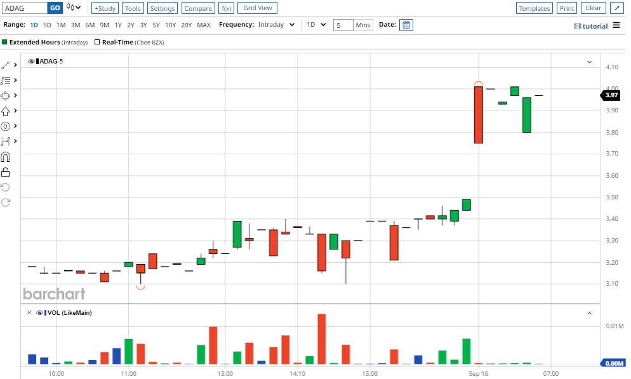Select the polygon shape tool
This screenshot has height=379, width=631.
click(x=6, y=96)
